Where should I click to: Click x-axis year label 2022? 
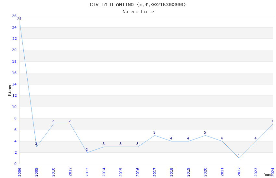point(239,172)
